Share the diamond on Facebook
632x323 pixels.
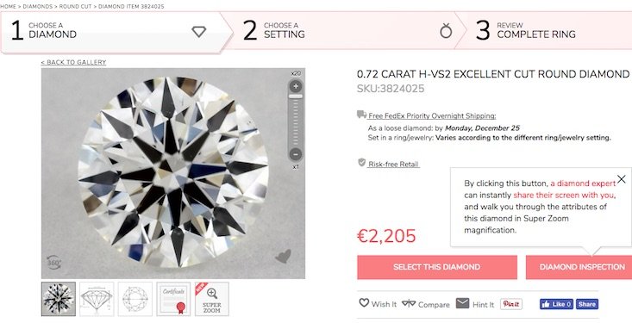587,304
